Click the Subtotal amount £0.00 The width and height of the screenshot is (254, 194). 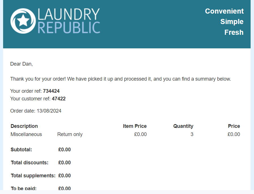64,150
